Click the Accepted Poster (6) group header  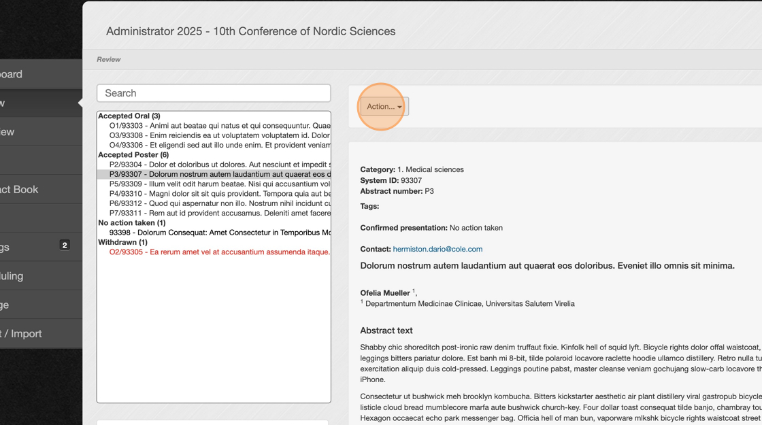coord(133,155)
